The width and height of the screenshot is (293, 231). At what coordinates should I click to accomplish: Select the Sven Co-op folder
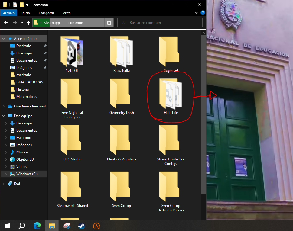[122, 189]
